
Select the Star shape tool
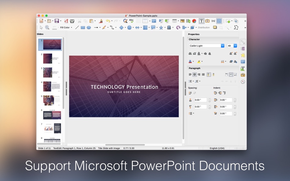pyautogui.click(x=161, y=27)
